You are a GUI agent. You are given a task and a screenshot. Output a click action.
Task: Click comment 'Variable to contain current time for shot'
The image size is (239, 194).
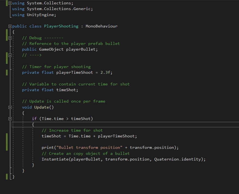click(79, 84)
